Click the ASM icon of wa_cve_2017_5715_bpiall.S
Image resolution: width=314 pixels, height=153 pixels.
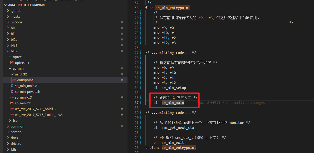tap(12, 109)
